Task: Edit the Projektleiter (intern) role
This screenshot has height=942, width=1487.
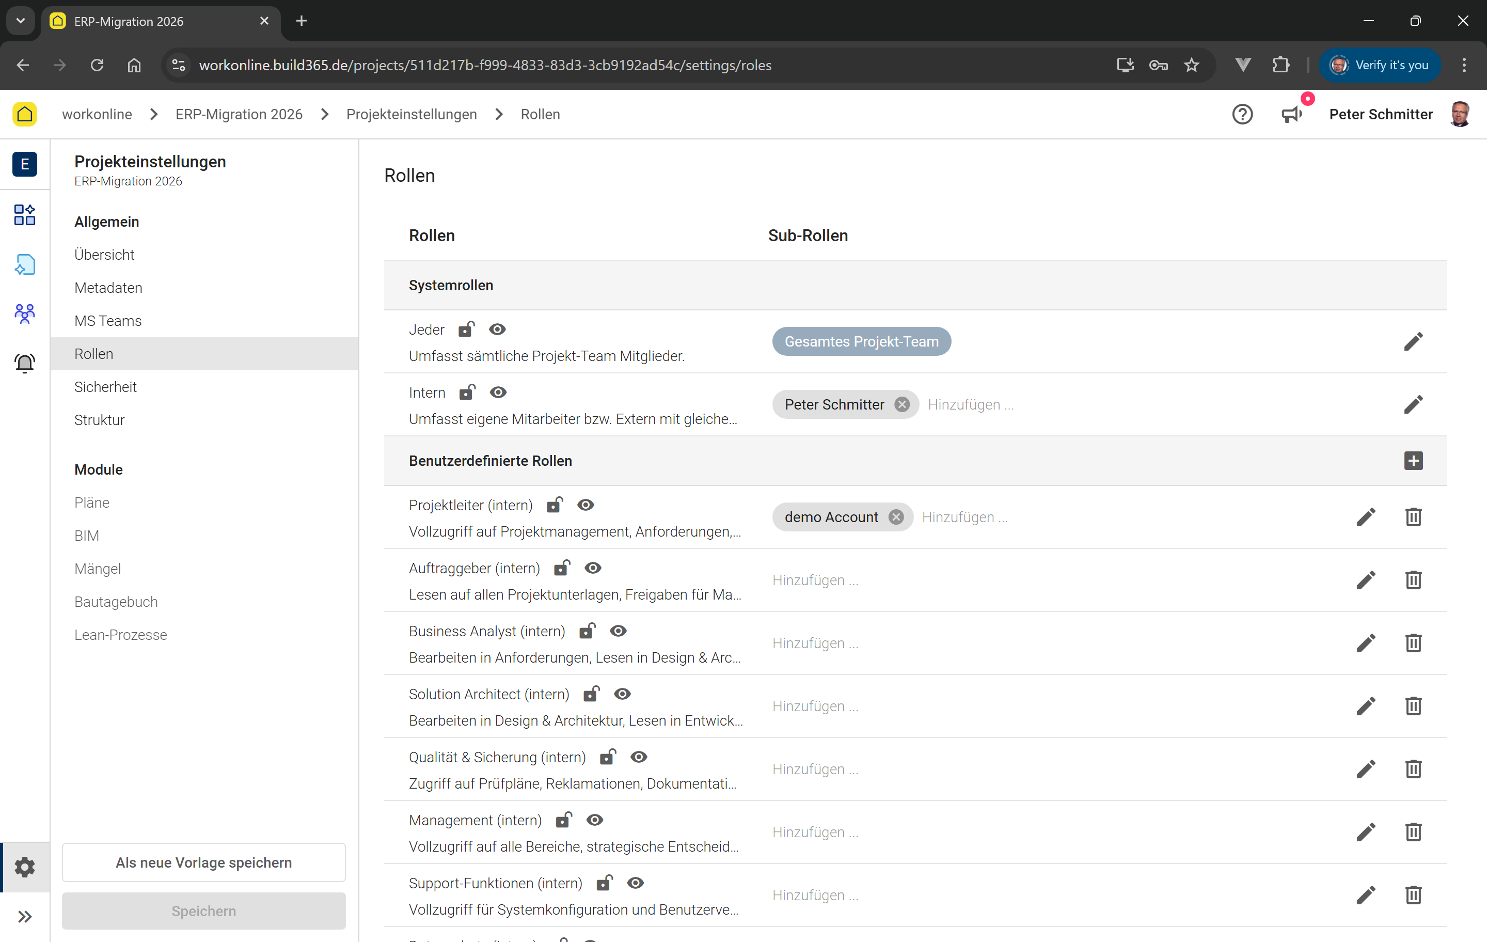Action: click(1365, 517)
